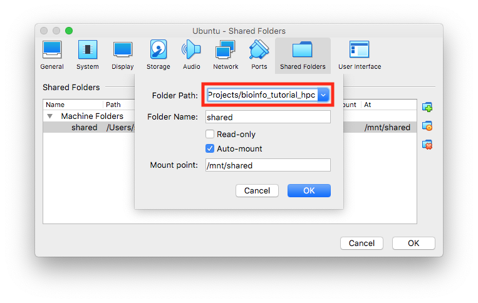Open Storage settings disk icon
Screen dimensions: 478x303
(158, 49)
